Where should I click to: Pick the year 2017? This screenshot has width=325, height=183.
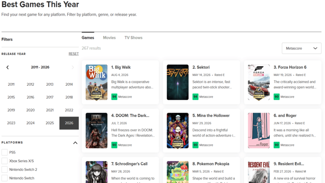coord(50,97)
